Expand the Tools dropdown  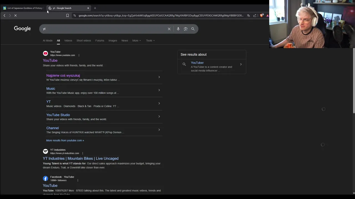[150, 41]
